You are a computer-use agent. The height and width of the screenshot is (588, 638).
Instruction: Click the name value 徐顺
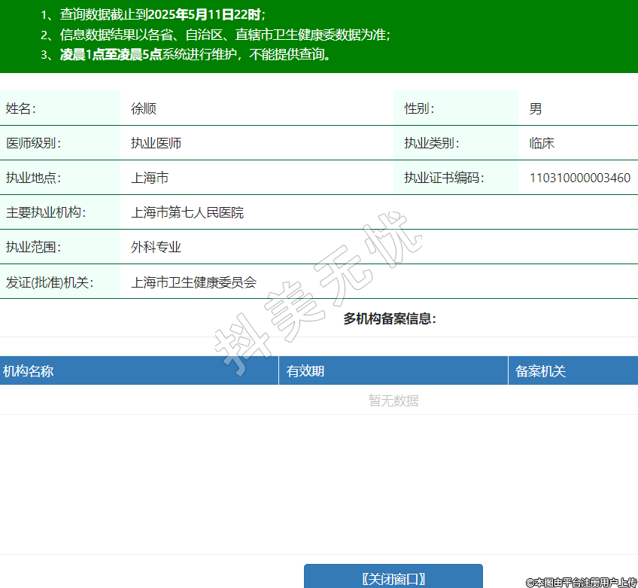tap(144, 108)
